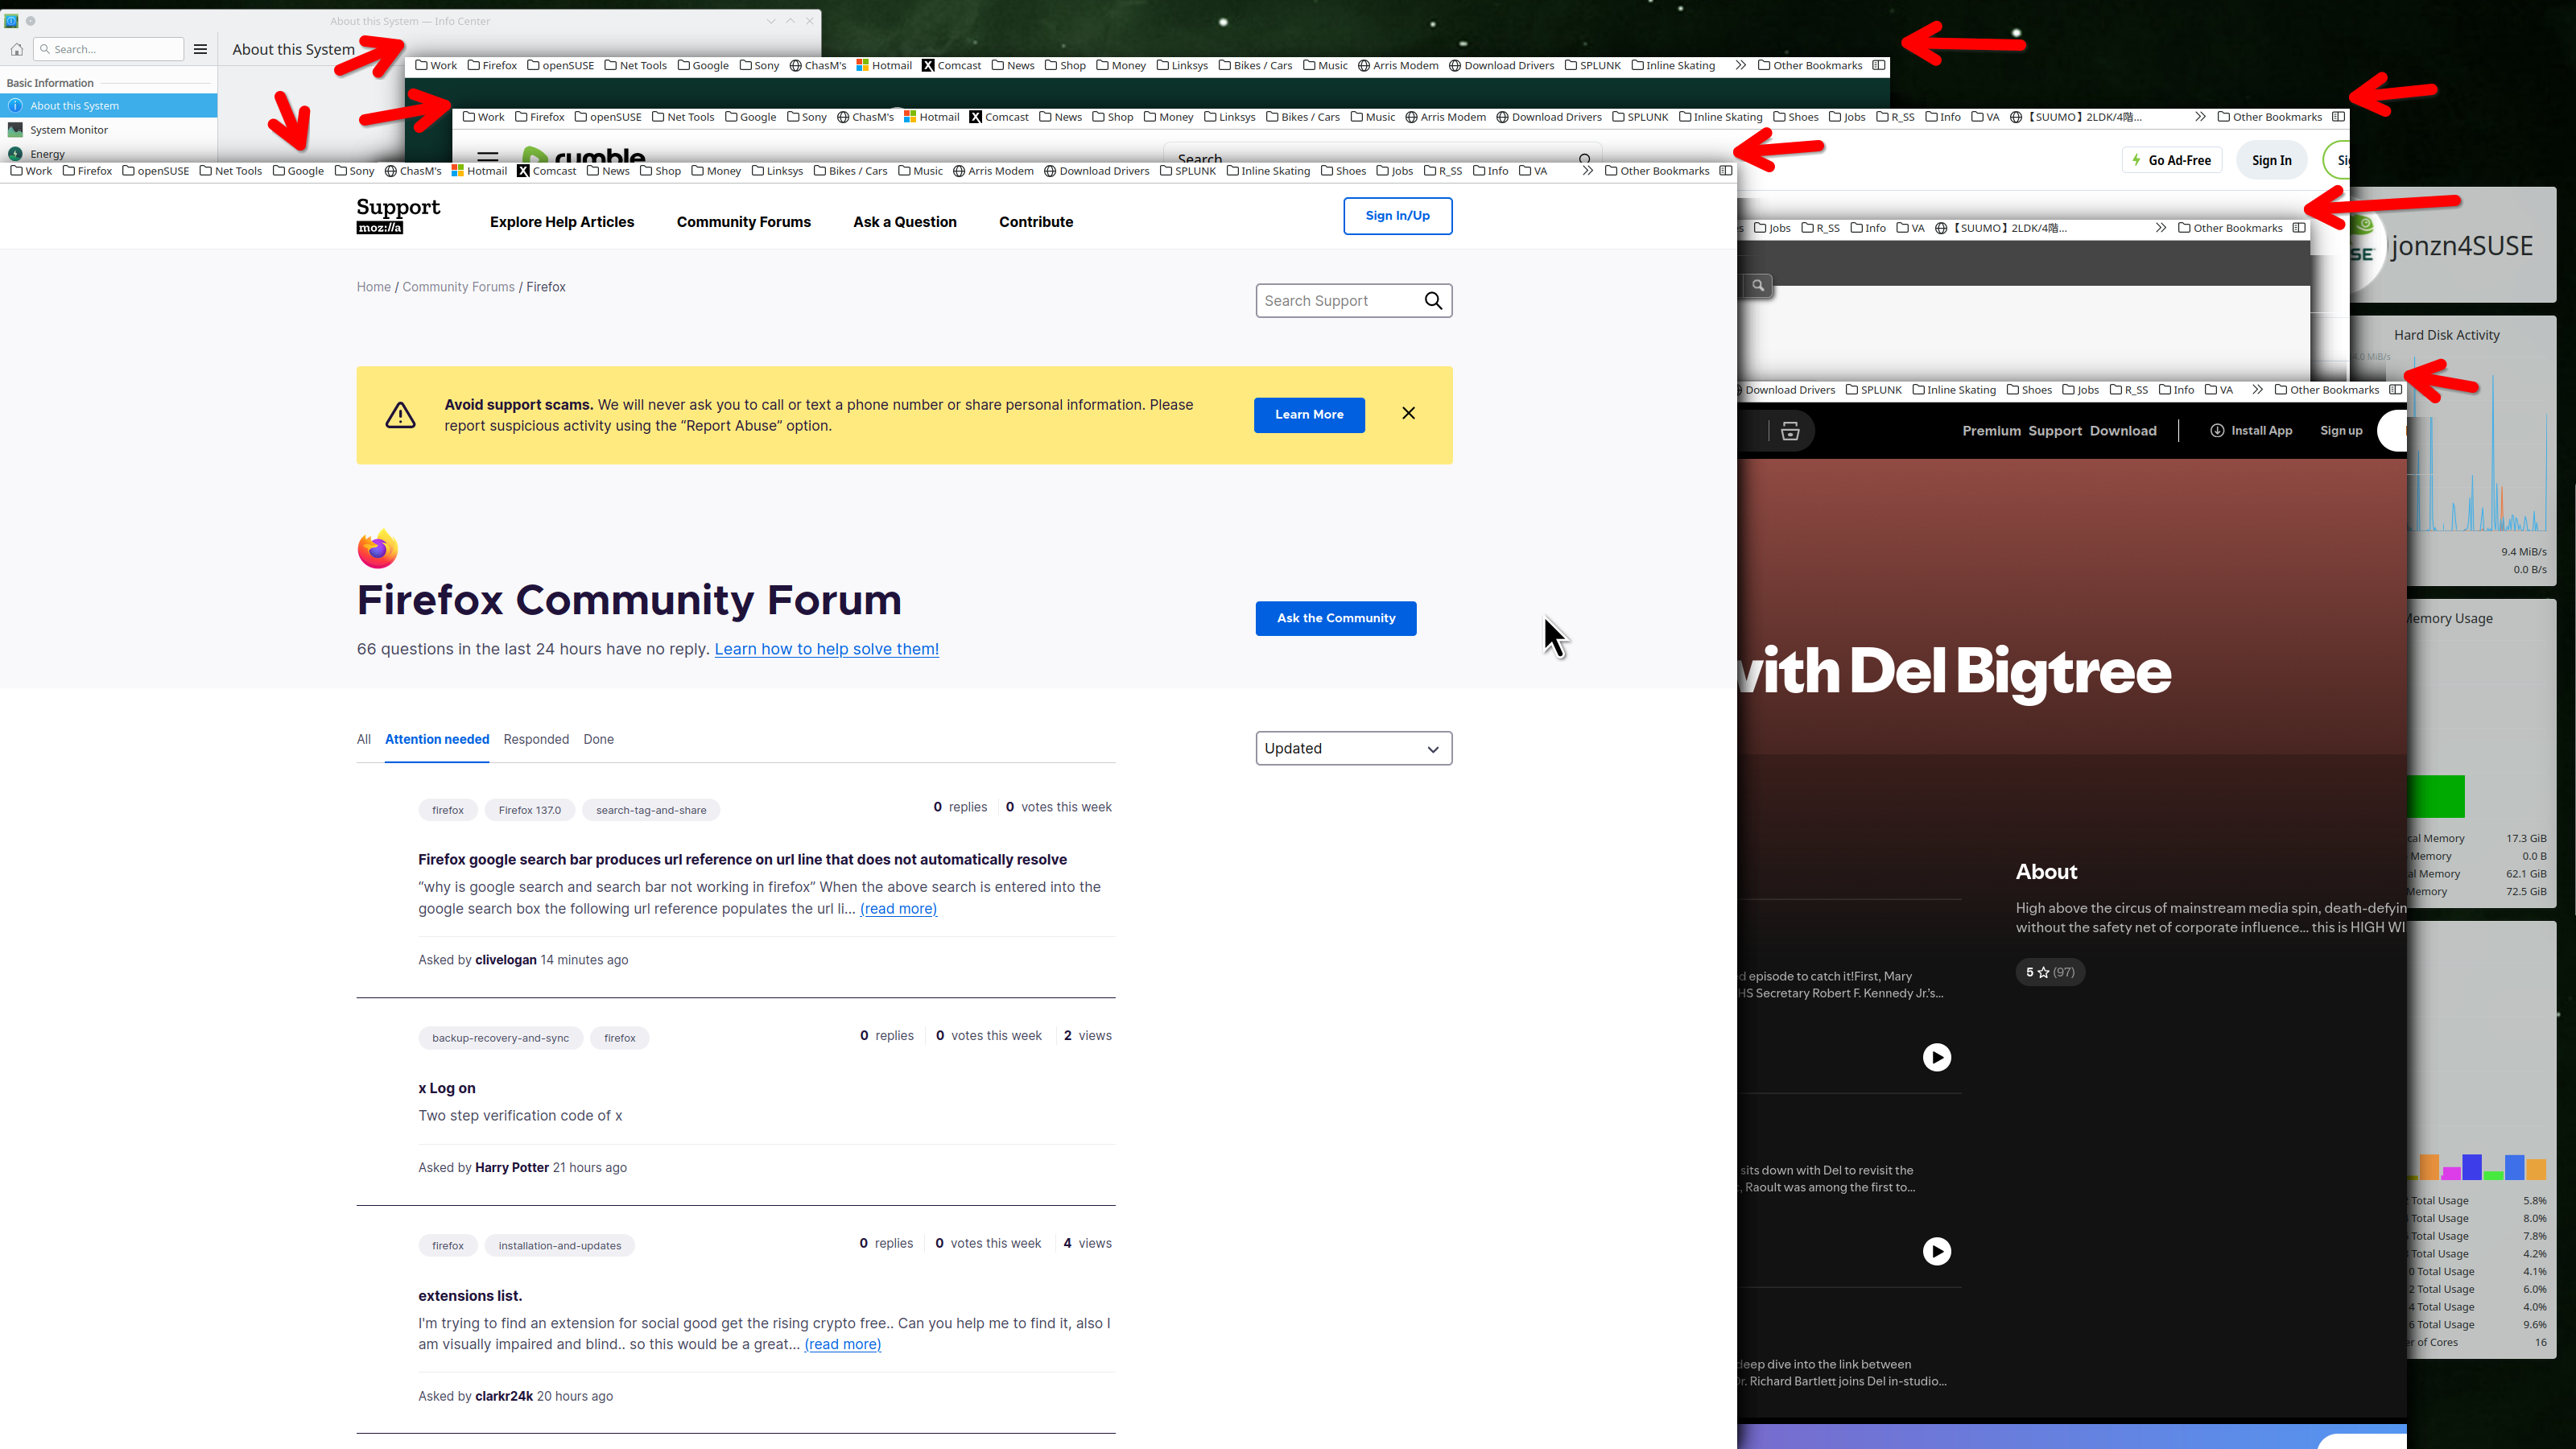This screenshot has width=2576, height=1449.
Task: Open ChasM's bookmark in Mozilla Support window
Action: (413, 171)
